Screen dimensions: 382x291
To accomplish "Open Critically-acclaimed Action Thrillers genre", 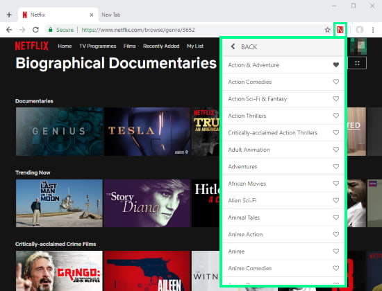I will click(x=273, y=133).
